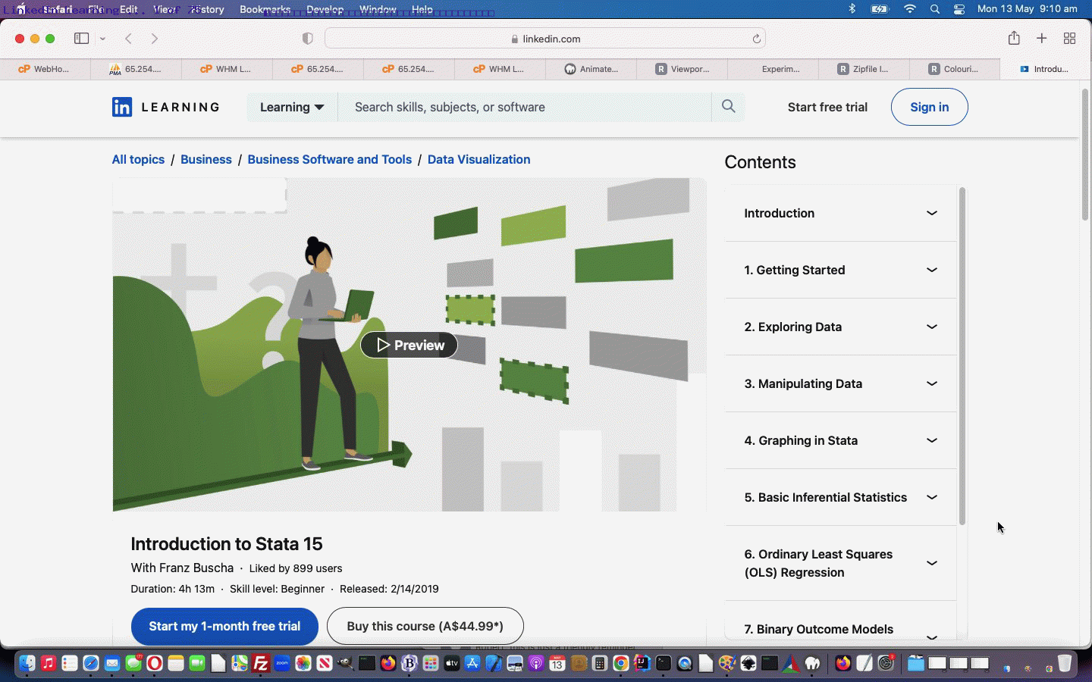Launch Google Chrome from the dock
Viewport: 1092px width, 682px height.
point(621,664)
